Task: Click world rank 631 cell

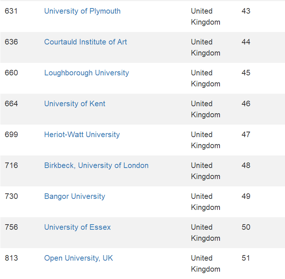Action: click(11, 11)
